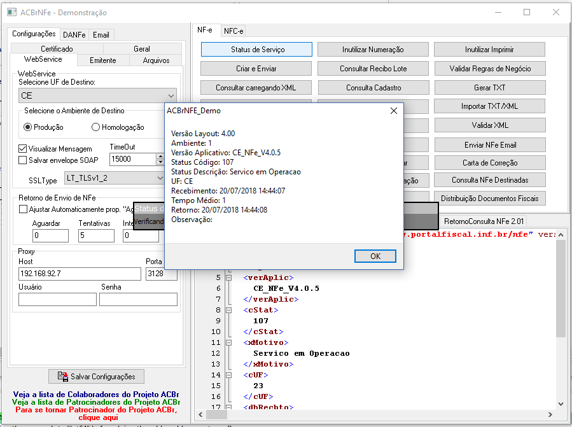This screenshot has width=572, height=427.
Task: Click the Consultar Recibo Lote button
Action: [373, 68]
